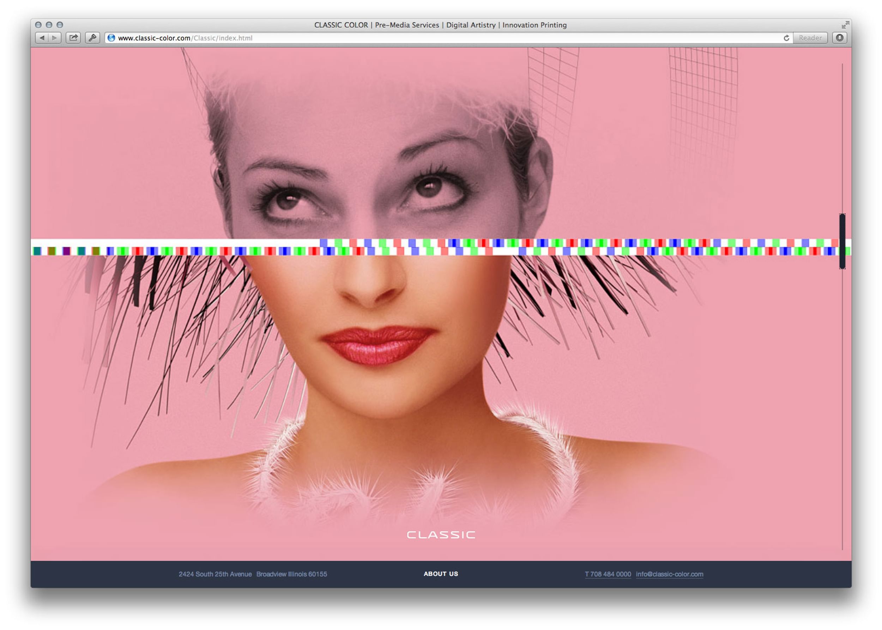
Task: Click the browser Forward arrow button
Action: 55,38
